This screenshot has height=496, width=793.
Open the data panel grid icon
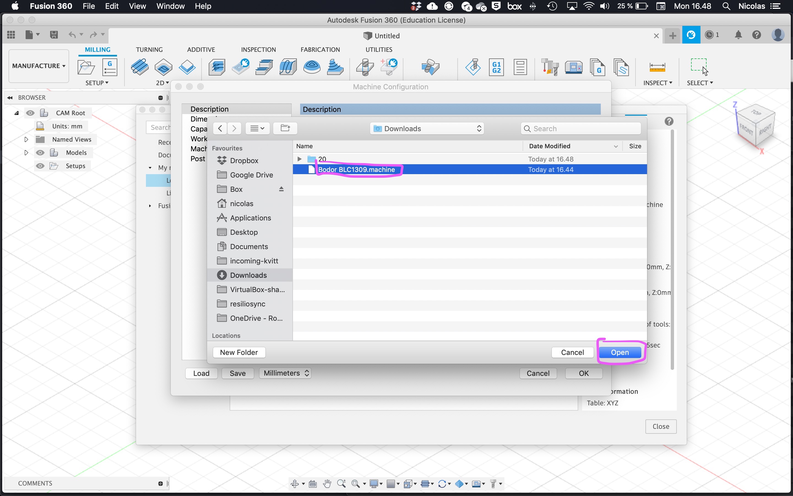pos(11,34)
